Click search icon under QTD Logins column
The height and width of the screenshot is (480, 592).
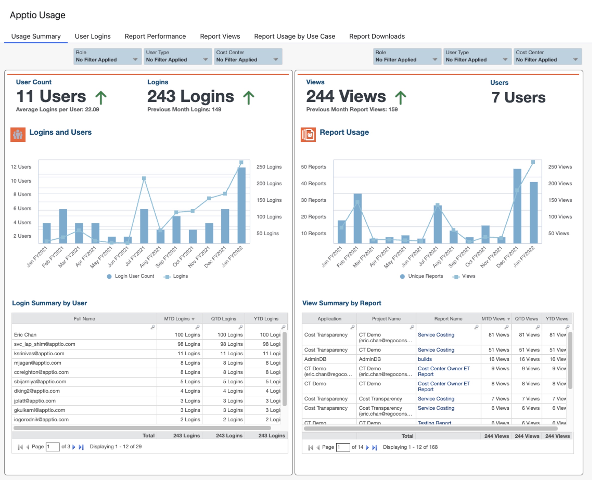[241, 327]
